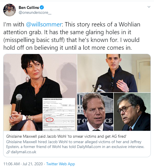Click the tweet body text to expand

coord(72,36)
